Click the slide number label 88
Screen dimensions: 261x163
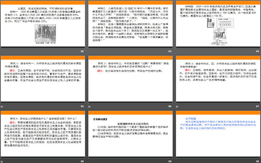82,161
